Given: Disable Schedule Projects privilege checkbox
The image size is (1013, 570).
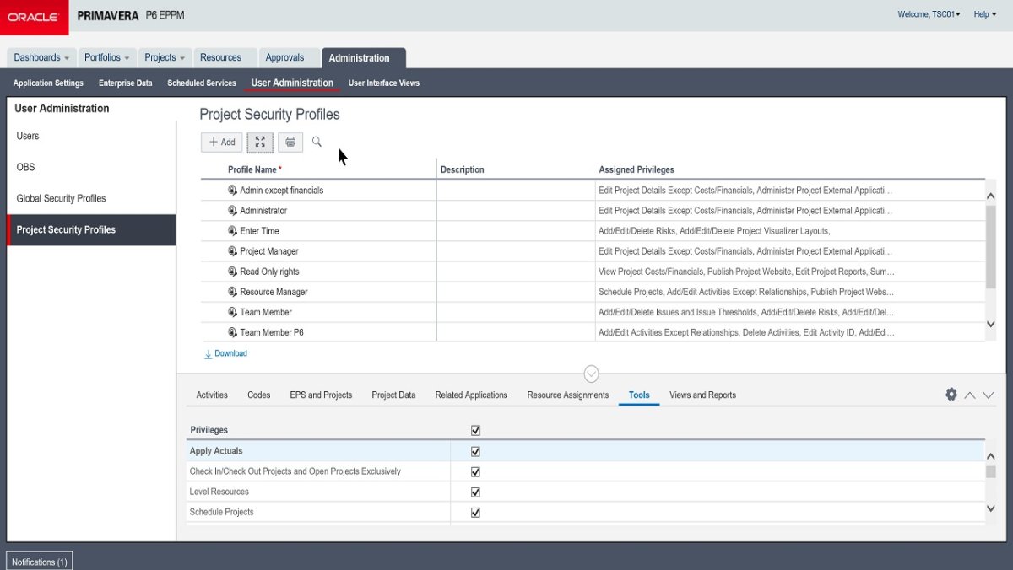Looking at the screenshot, I should (475, 512).
